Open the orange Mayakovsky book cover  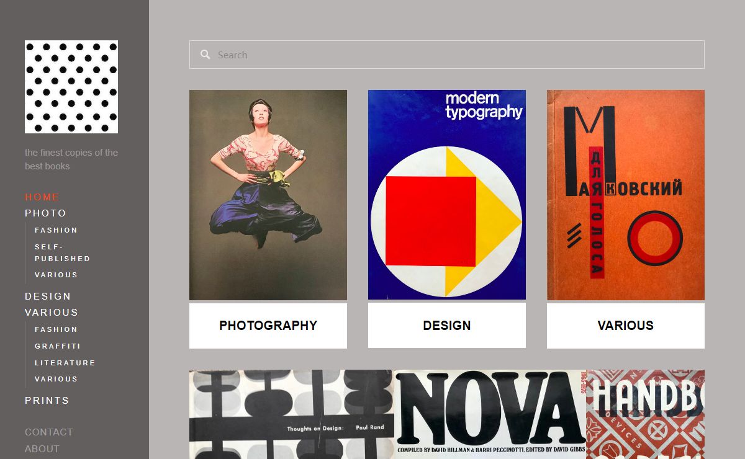pos(626,195)
